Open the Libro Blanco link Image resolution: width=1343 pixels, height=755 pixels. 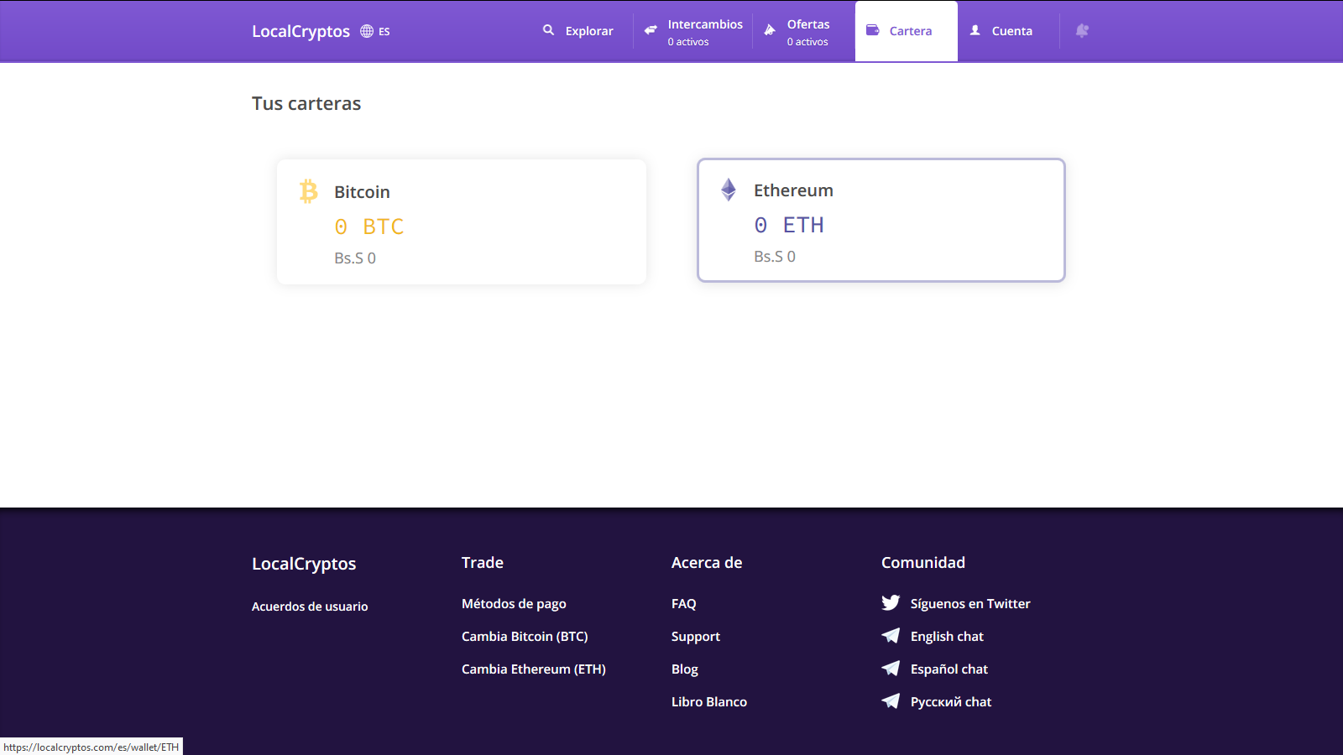point(709,702)
